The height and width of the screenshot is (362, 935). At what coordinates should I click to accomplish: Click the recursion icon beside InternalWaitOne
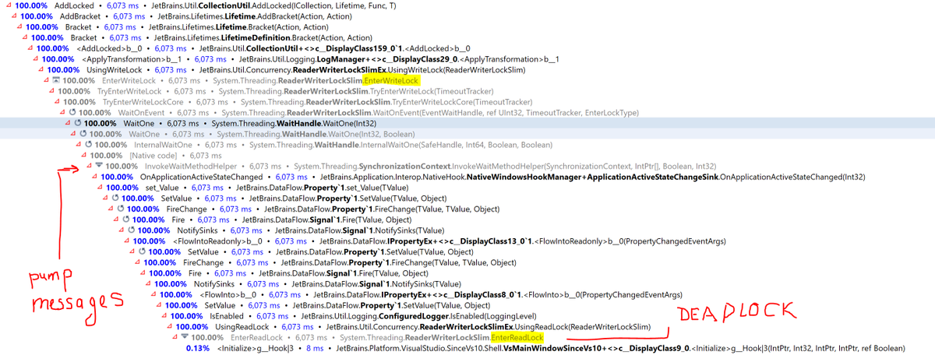(88, 145)
